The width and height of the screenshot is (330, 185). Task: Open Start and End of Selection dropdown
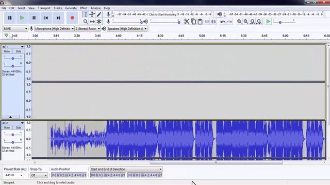click(126, 169)
